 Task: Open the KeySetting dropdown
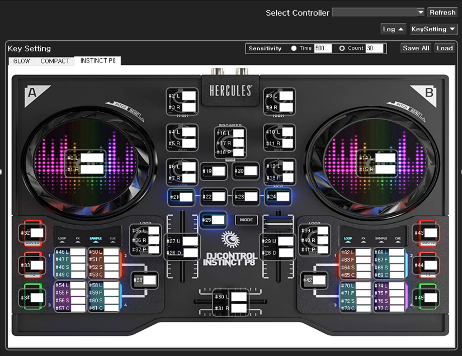pos(433,29)
